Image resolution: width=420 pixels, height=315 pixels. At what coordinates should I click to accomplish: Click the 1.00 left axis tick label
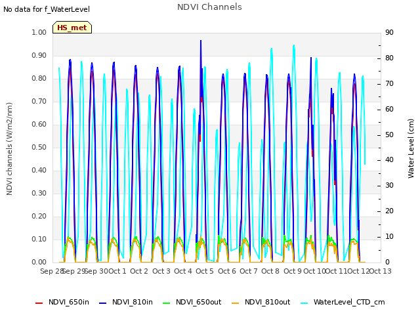[39, 32]
